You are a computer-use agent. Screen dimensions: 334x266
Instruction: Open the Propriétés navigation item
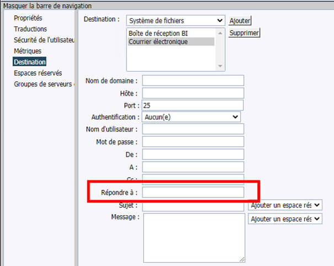coord(28,18)
